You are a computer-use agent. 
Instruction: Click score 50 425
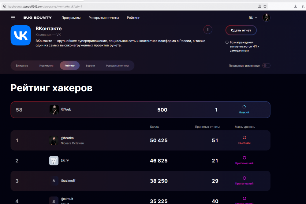[159, 140]
